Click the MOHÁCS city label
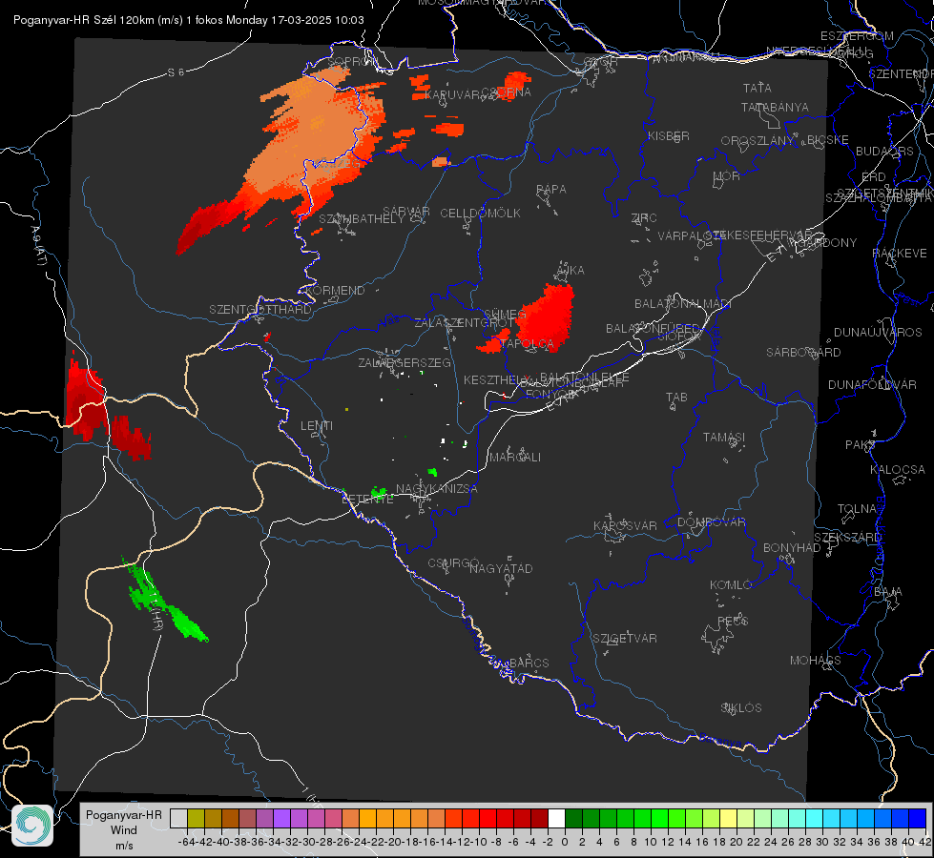Screen dimensions: 934x858 click(x=815, y=661)
